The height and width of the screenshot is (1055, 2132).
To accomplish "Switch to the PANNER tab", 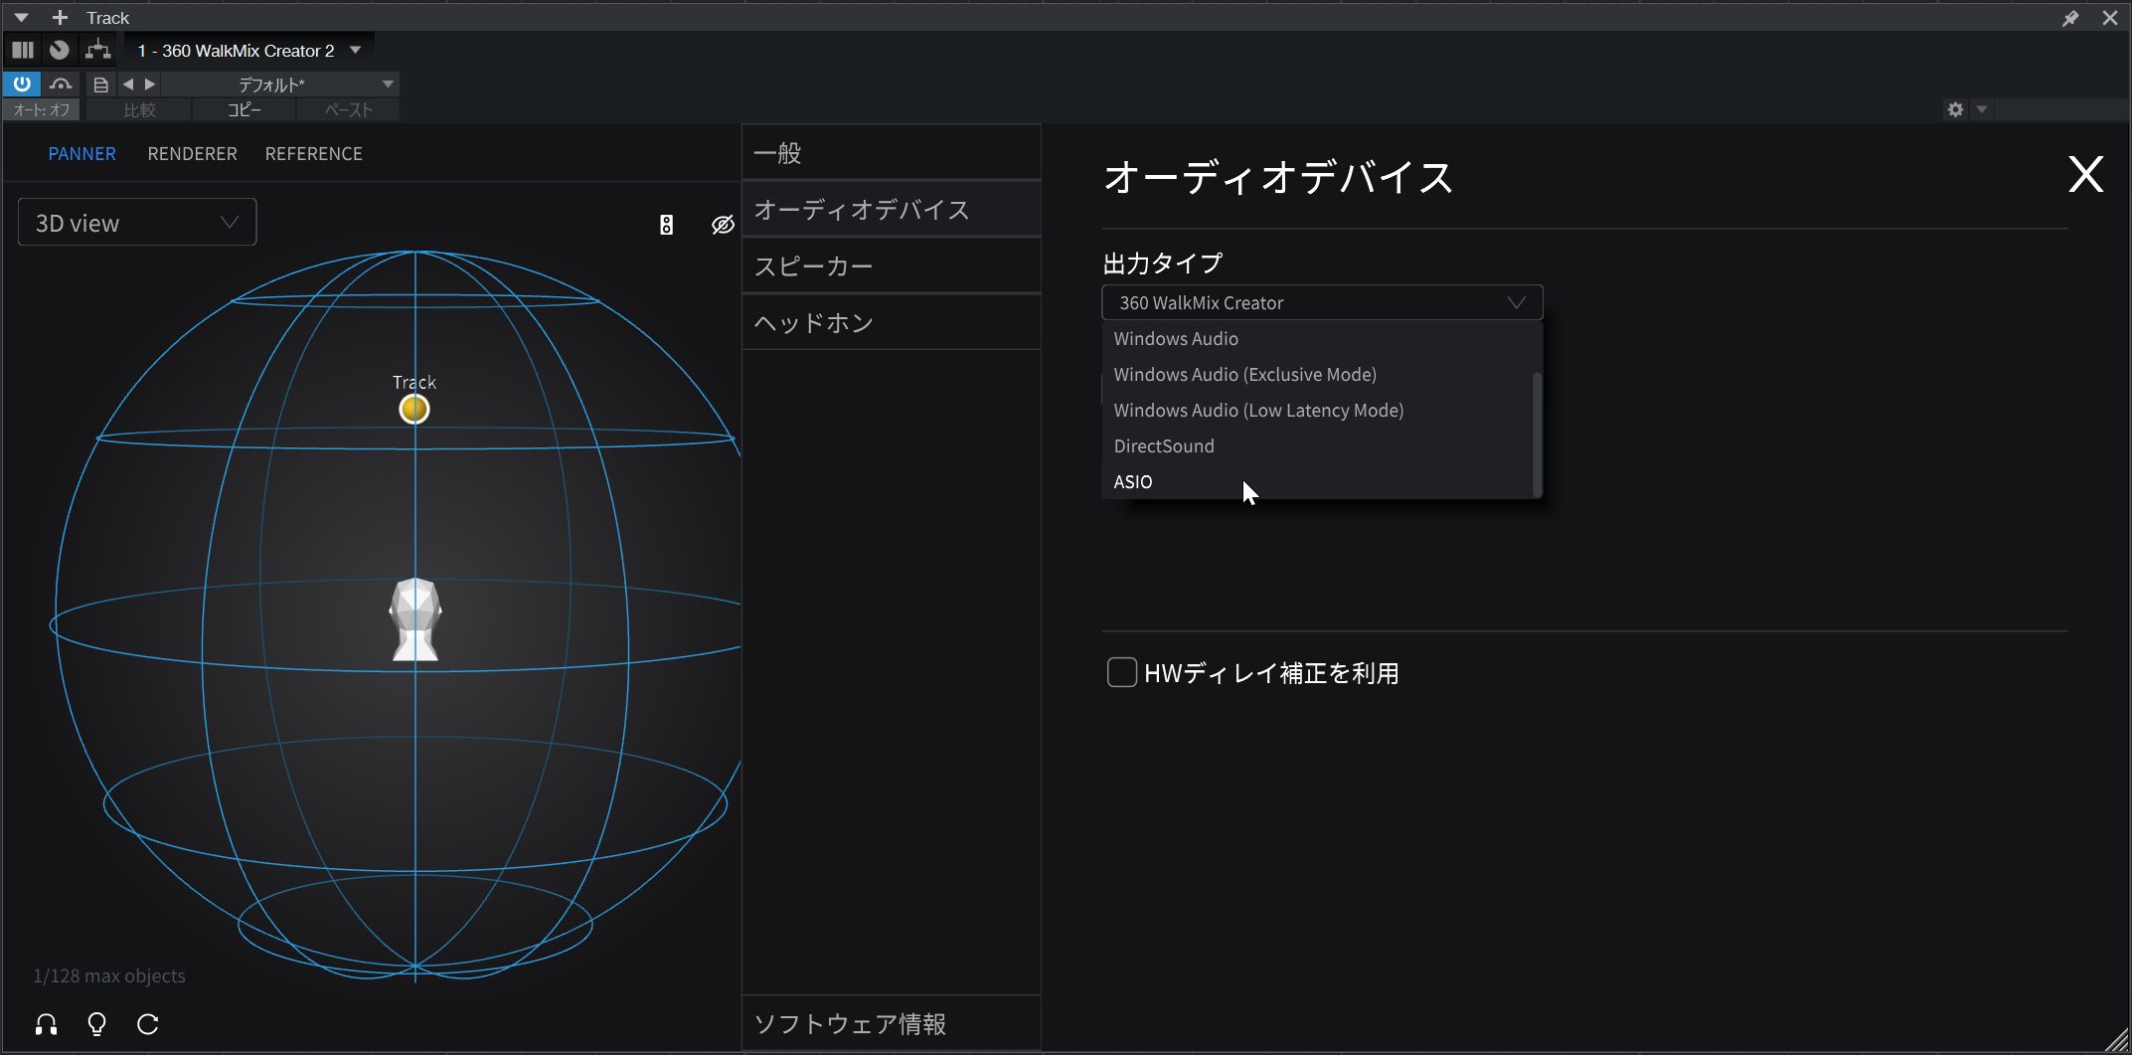I will click(x=82, y=154).
